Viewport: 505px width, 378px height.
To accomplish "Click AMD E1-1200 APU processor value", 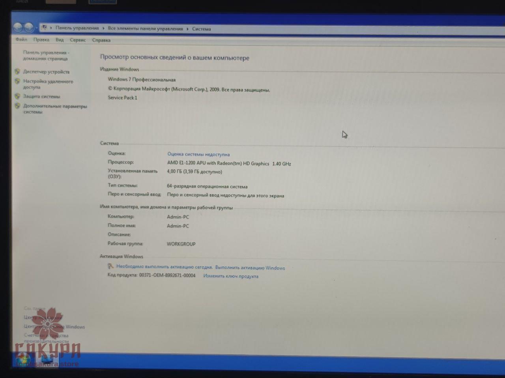I will point(229,163).
